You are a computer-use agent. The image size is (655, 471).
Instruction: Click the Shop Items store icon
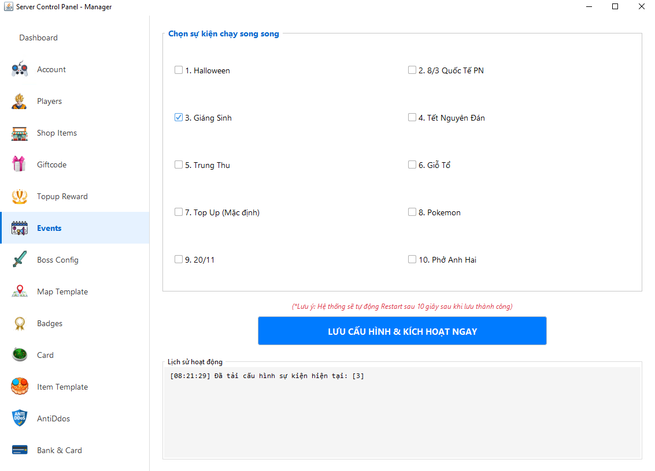tap(20, 133)
